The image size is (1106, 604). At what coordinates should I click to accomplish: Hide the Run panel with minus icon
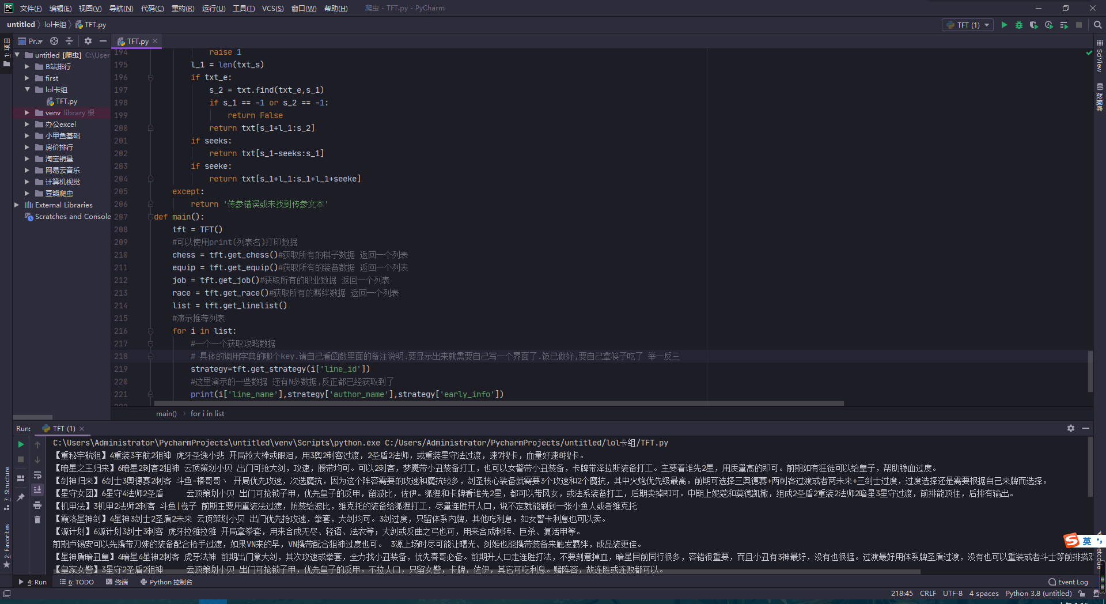click(1086, 428)
